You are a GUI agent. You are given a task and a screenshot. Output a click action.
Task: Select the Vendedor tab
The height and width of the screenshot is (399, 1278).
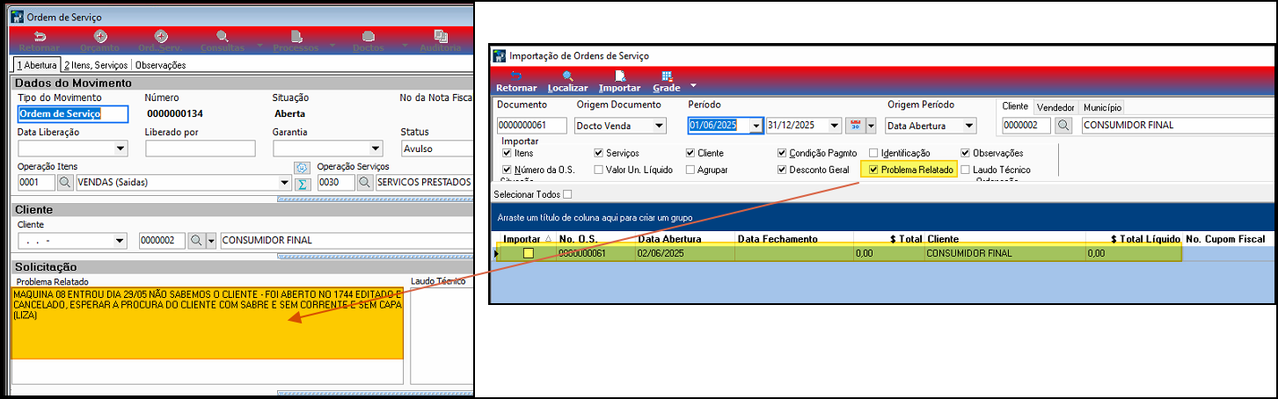(1056, 105)
